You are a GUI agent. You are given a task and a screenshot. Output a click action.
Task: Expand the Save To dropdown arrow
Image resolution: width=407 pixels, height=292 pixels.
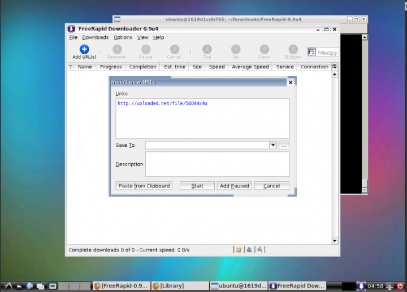(273, 145)
